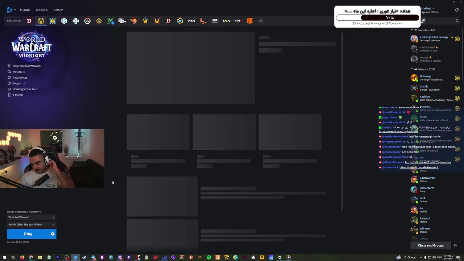This screenshot has height=261, width=464.
Task: Click the main content scrollbar
Action: (x=342, y=121)
